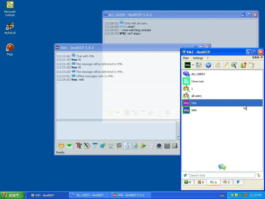This screenshot has height=199, width=265.
Task: Open the blue gear chat settings icon in VM6 toolbar
Action: tap(103, 146)
